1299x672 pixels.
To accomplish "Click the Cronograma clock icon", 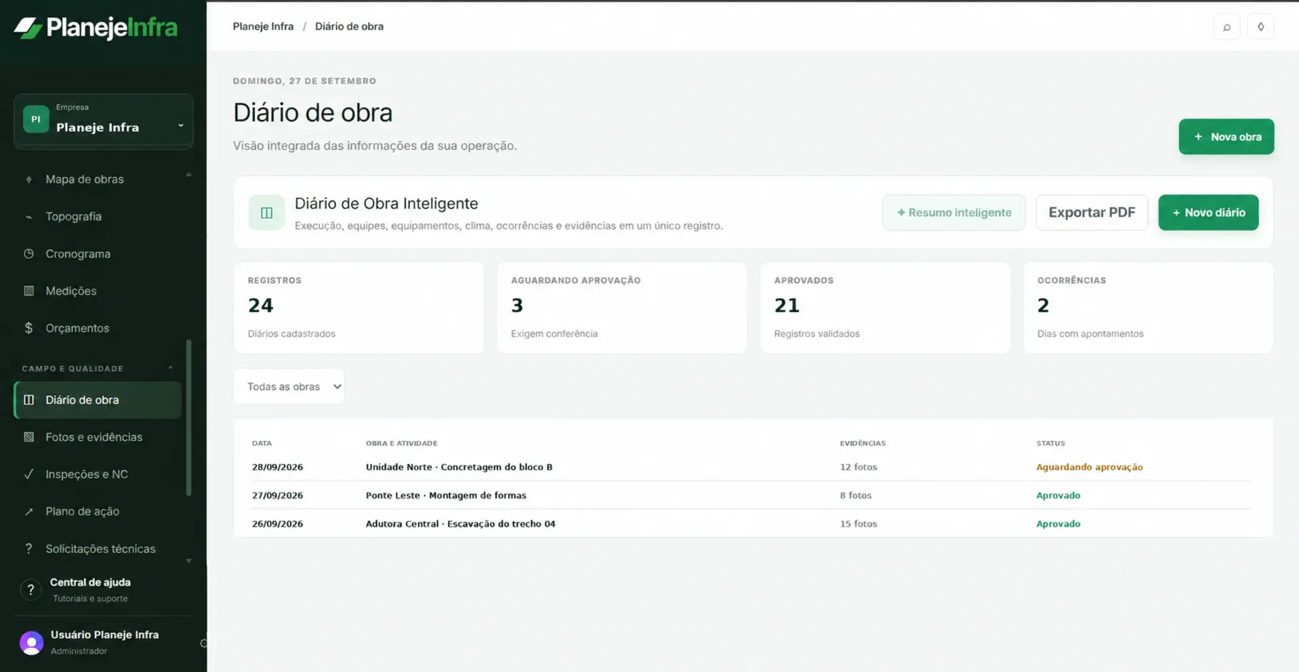I will (28, 254).
